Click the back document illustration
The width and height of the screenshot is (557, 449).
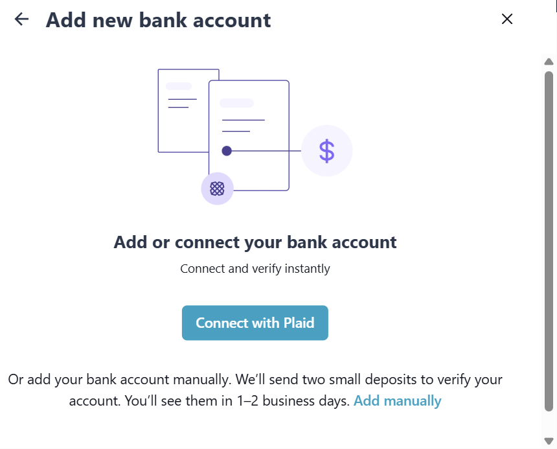(x=181, y=130)
